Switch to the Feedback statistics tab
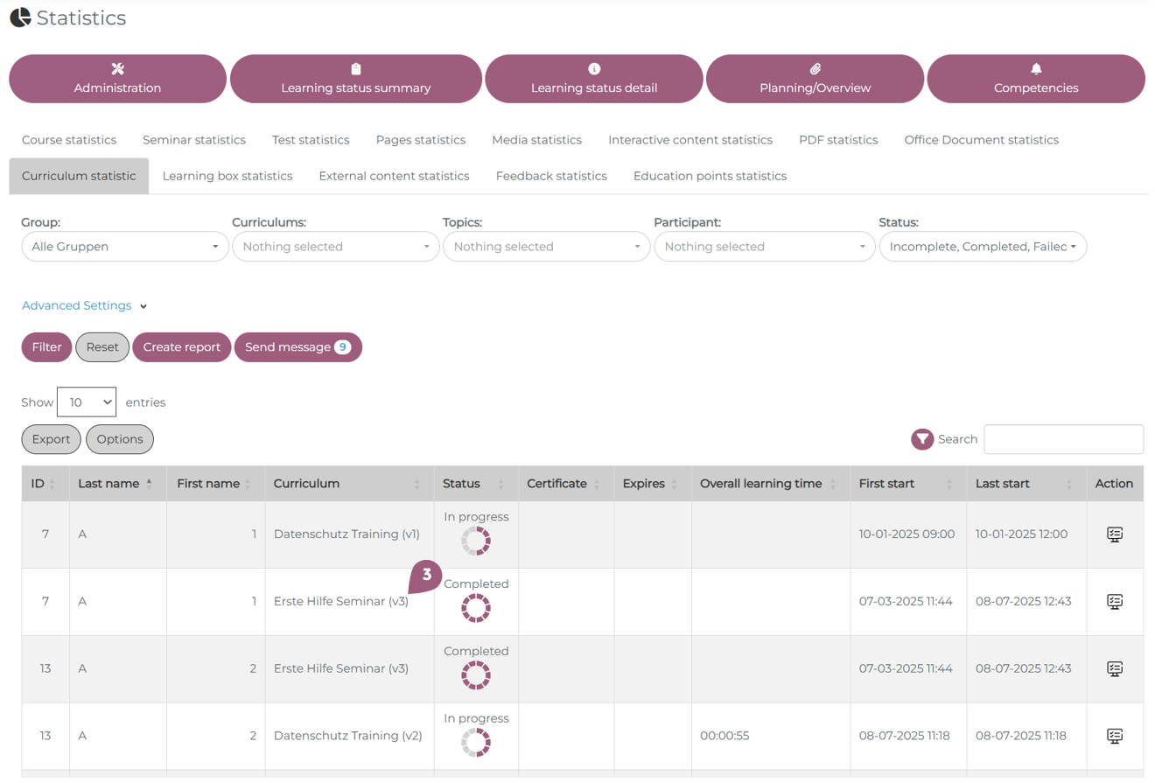This screenshot has width=1155, height=783. [551, 176]
